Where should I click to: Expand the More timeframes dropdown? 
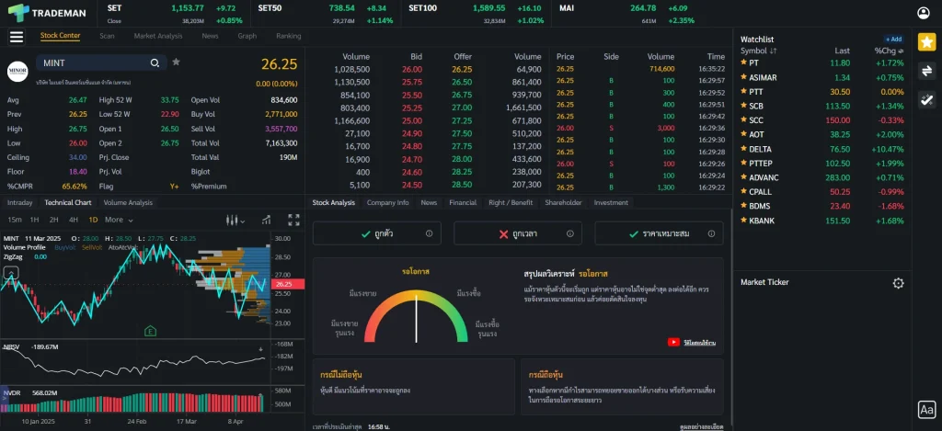118,220
